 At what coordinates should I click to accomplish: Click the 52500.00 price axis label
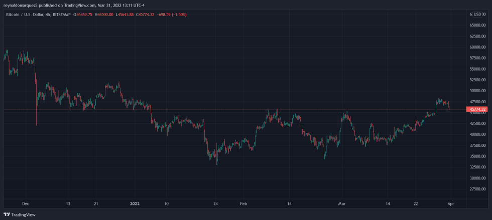[x=476, y=80]
